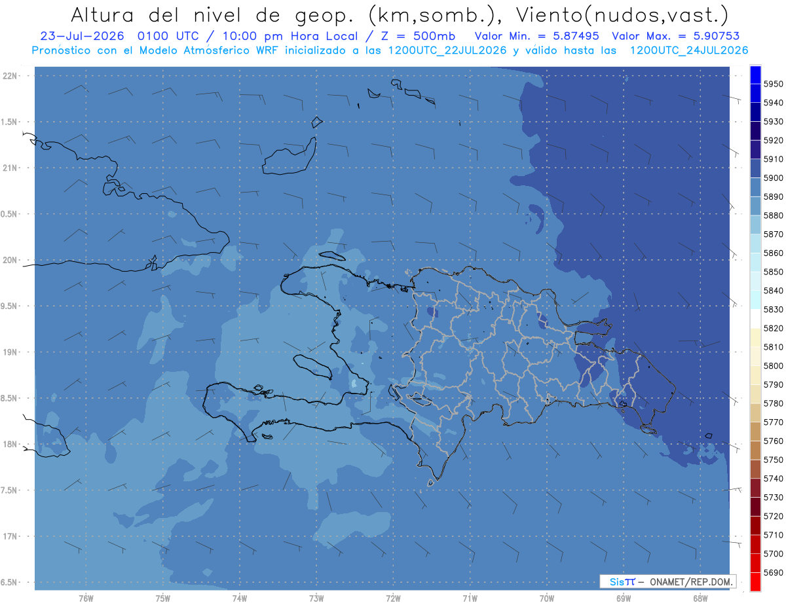Click the '22N' latitude label
The height and width of the screenshot is (607, 786).
[11, 75]
